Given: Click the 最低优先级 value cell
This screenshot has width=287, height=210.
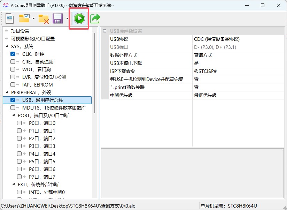Looking at the screenshot, I should pos(238,95).
